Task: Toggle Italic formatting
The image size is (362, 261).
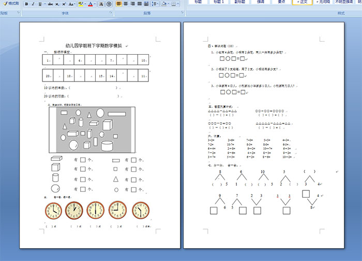Action: point(33,4)
